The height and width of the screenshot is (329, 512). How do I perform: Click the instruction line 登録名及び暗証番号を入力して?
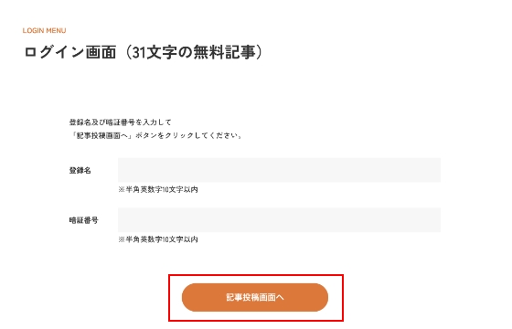120,122
